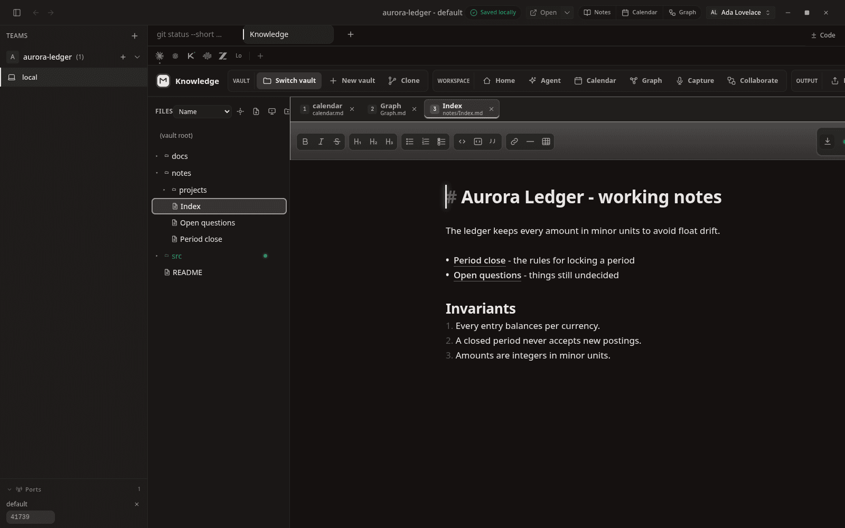Image resolution: width=845 pixels, height=528 pixels.
Task: Open the Period close file in tree
Action: point(219,239)
